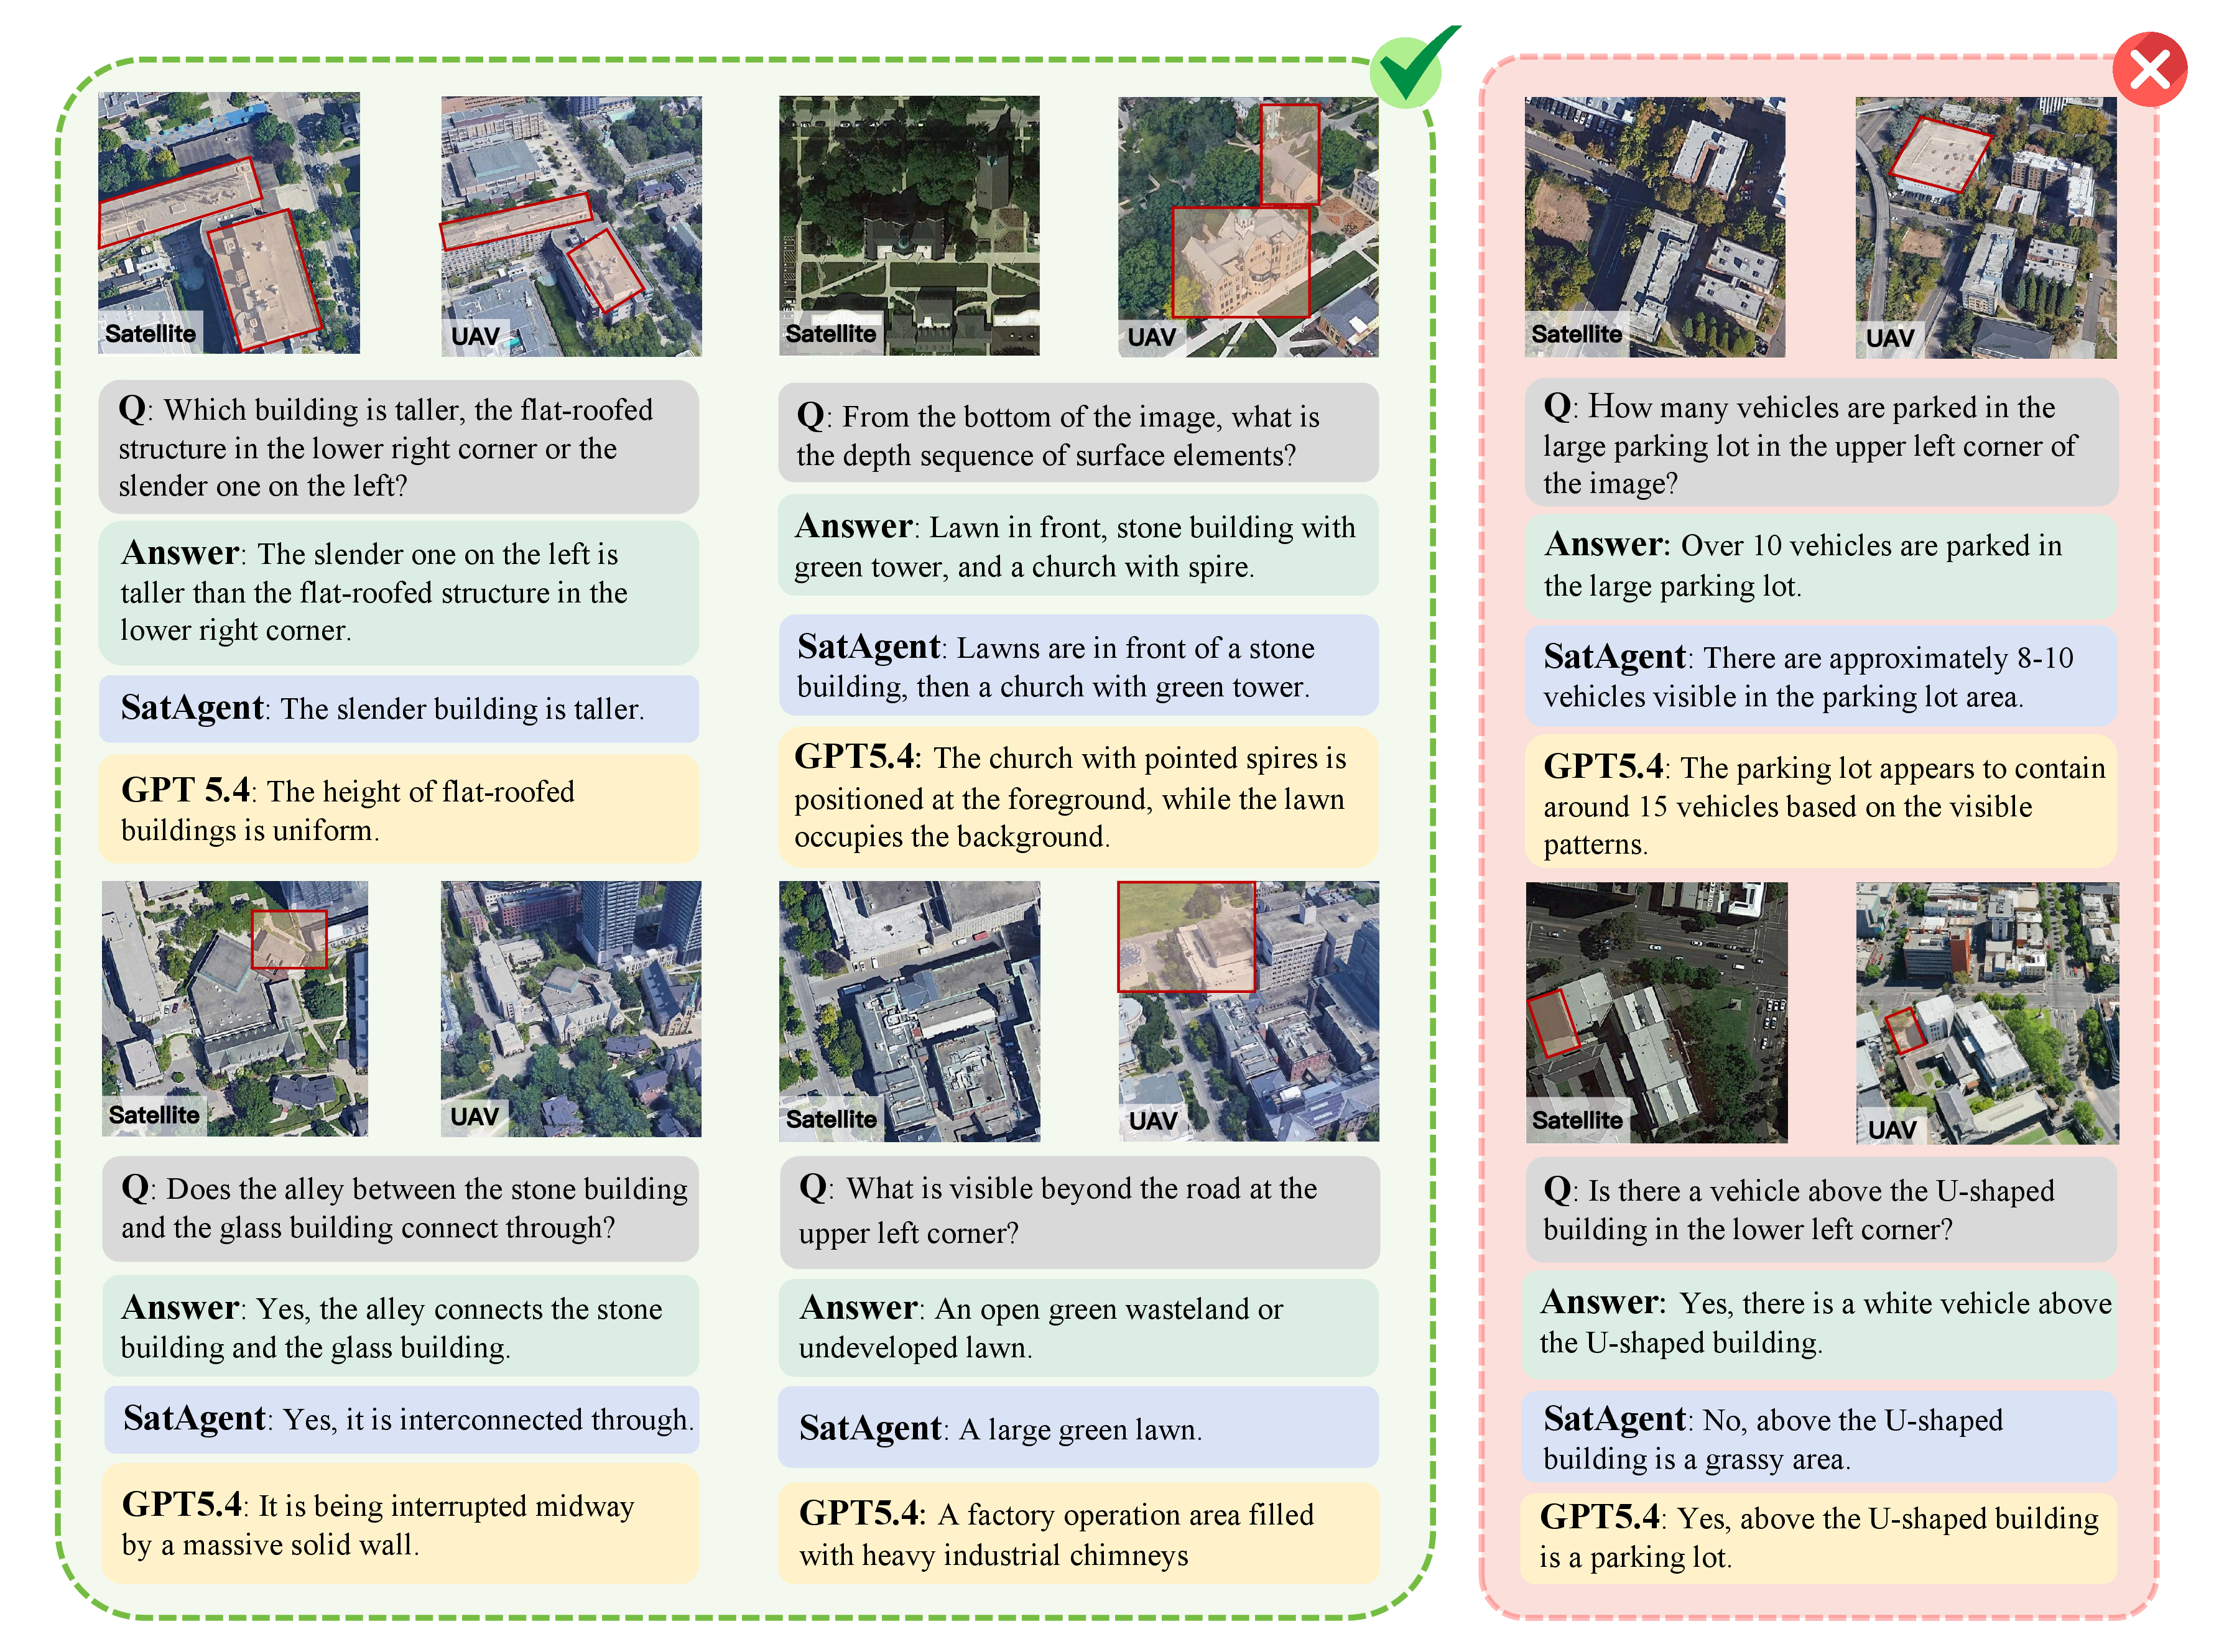Select the question 'Does the alley between the stone building'
The width and height of the screenshot is (2219, 1652).
click(x=400, y=1208)
